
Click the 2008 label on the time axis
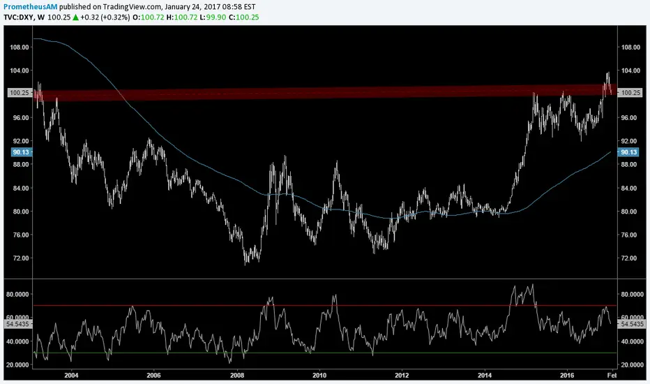pyautogui.click(x=236, y=376)
